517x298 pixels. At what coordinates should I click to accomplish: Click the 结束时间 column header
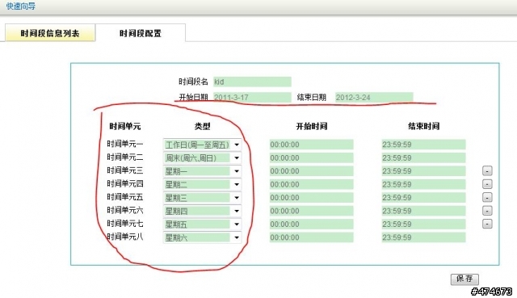[423, 126]
